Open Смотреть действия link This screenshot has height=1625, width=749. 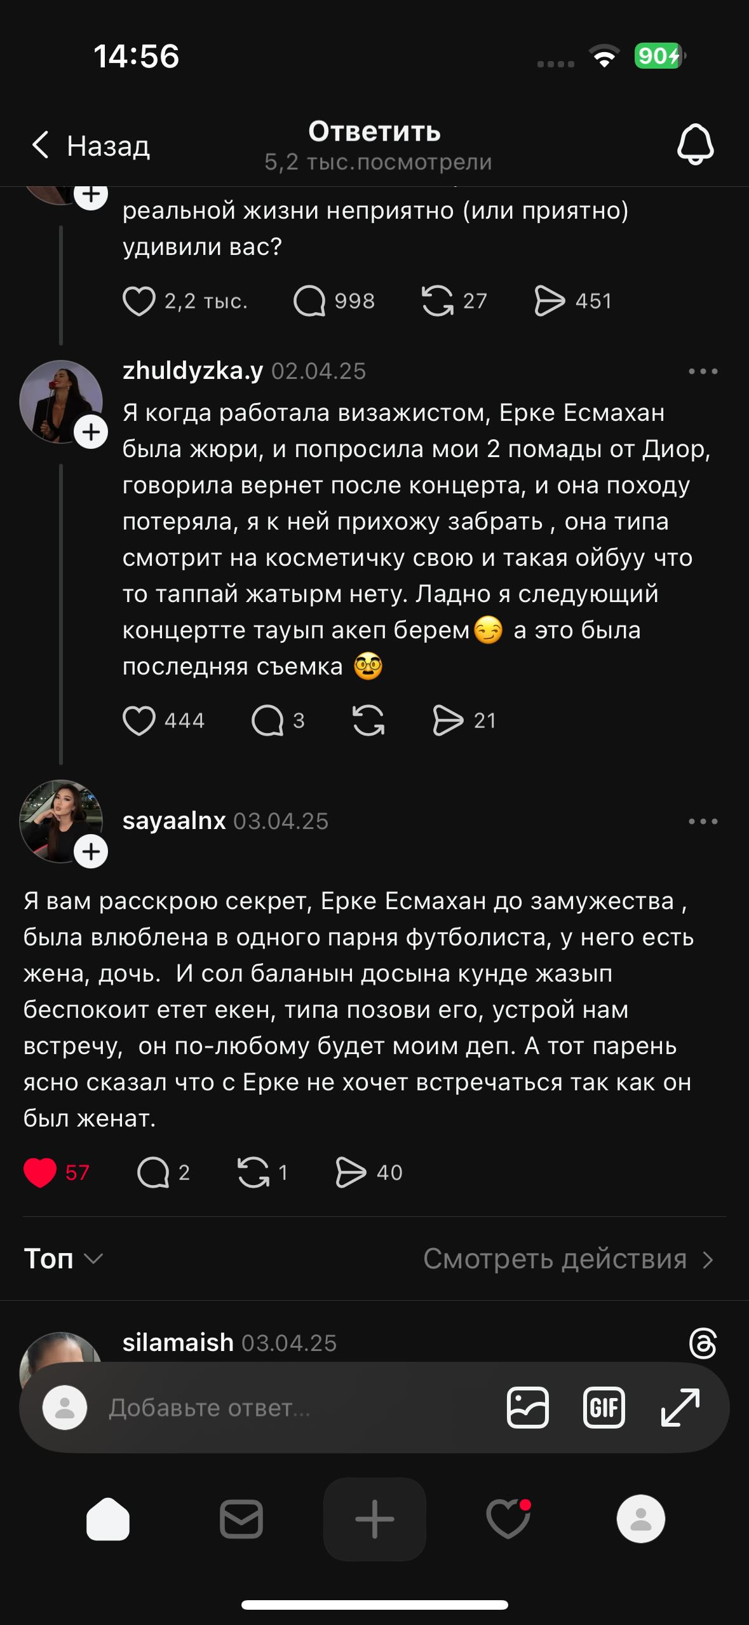coord(569,1259)
